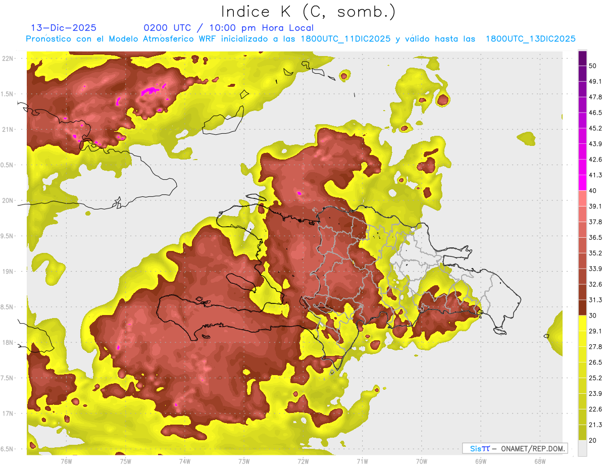The height and width of the screenshot is (468, 606).
Task: Pick the light gray swatch below 20
Action: coord(582,448)
